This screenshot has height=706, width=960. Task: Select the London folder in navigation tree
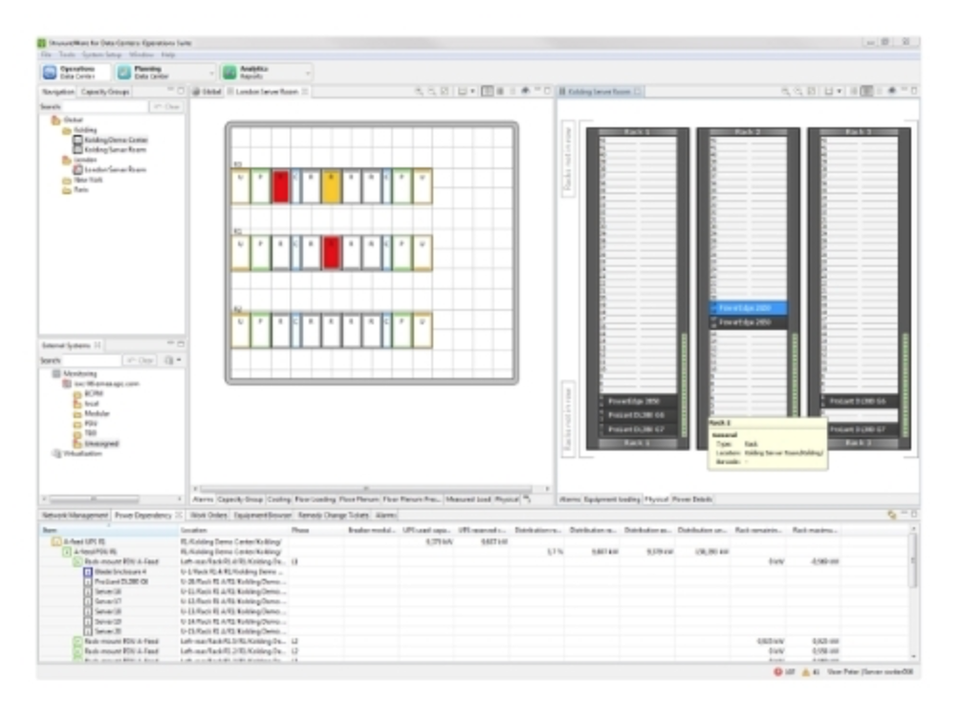tap(79, 160)
